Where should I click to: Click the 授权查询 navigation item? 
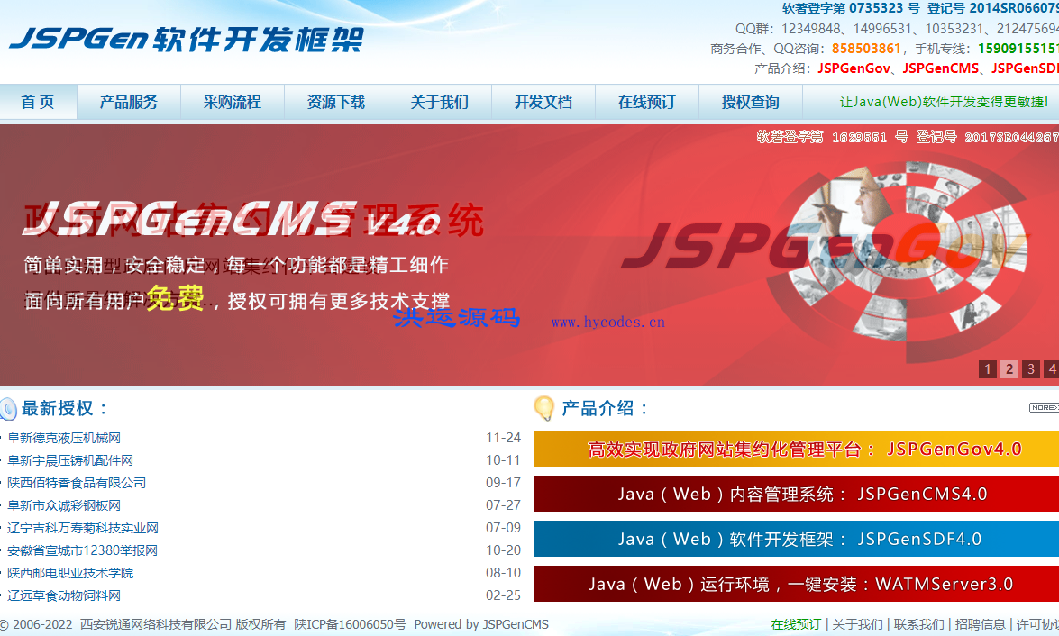point(751,102)
